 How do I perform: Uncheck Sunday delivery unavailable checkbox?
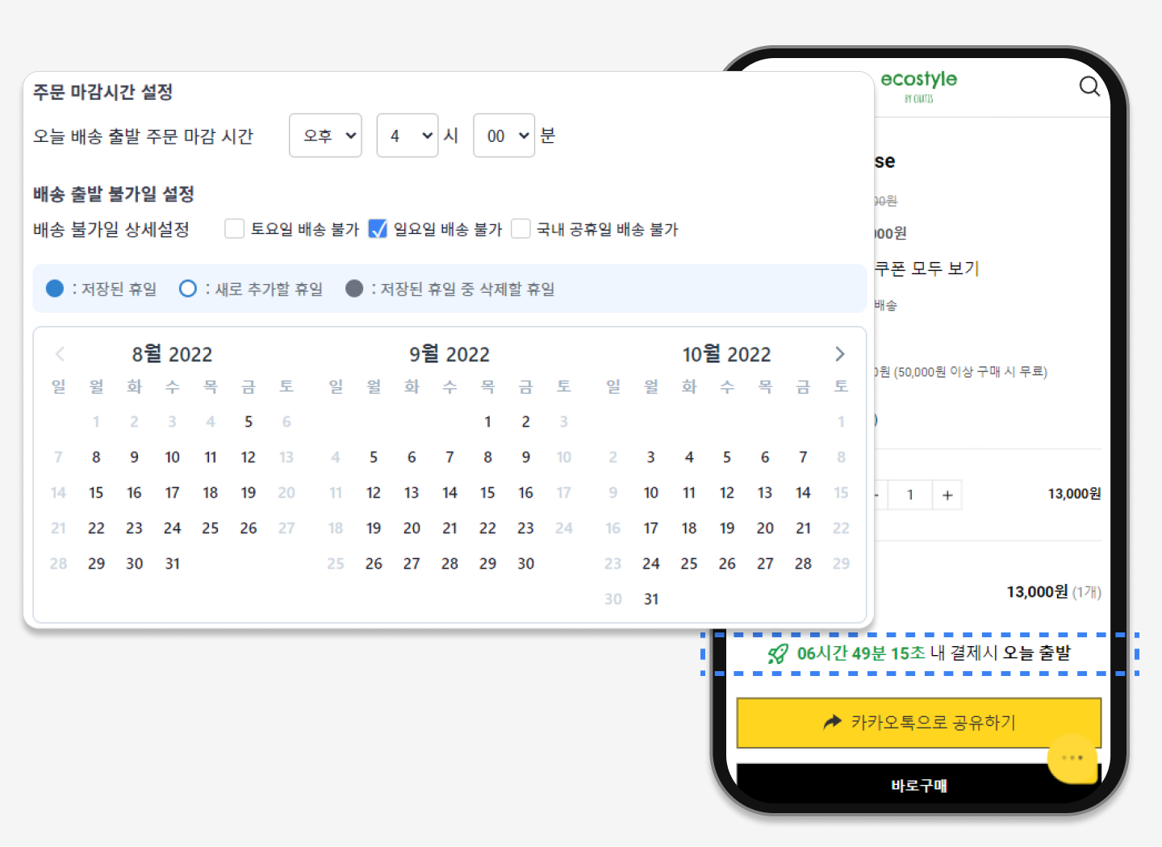pos(378,229)
